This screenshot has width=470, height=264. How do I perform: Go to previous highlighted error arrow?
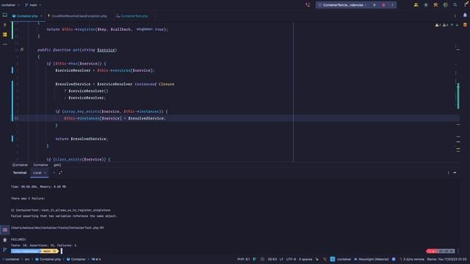(452, 25)
